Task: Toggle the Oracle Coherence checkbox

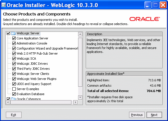Action: point(8,99)
